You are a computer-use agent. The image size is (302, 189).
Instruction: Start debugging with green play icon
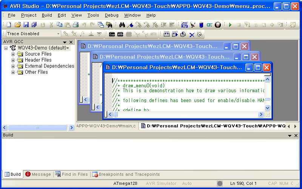coord(230,25)
